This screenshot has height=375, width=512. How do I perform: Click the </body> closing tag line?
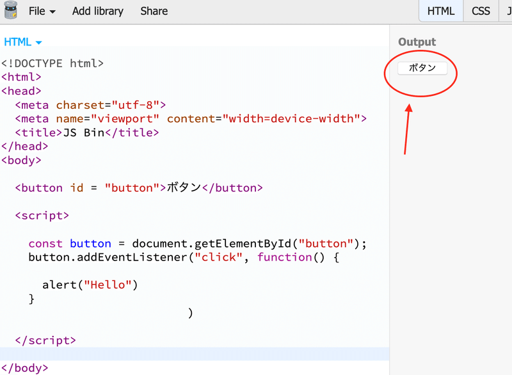[x=24, y=368]
